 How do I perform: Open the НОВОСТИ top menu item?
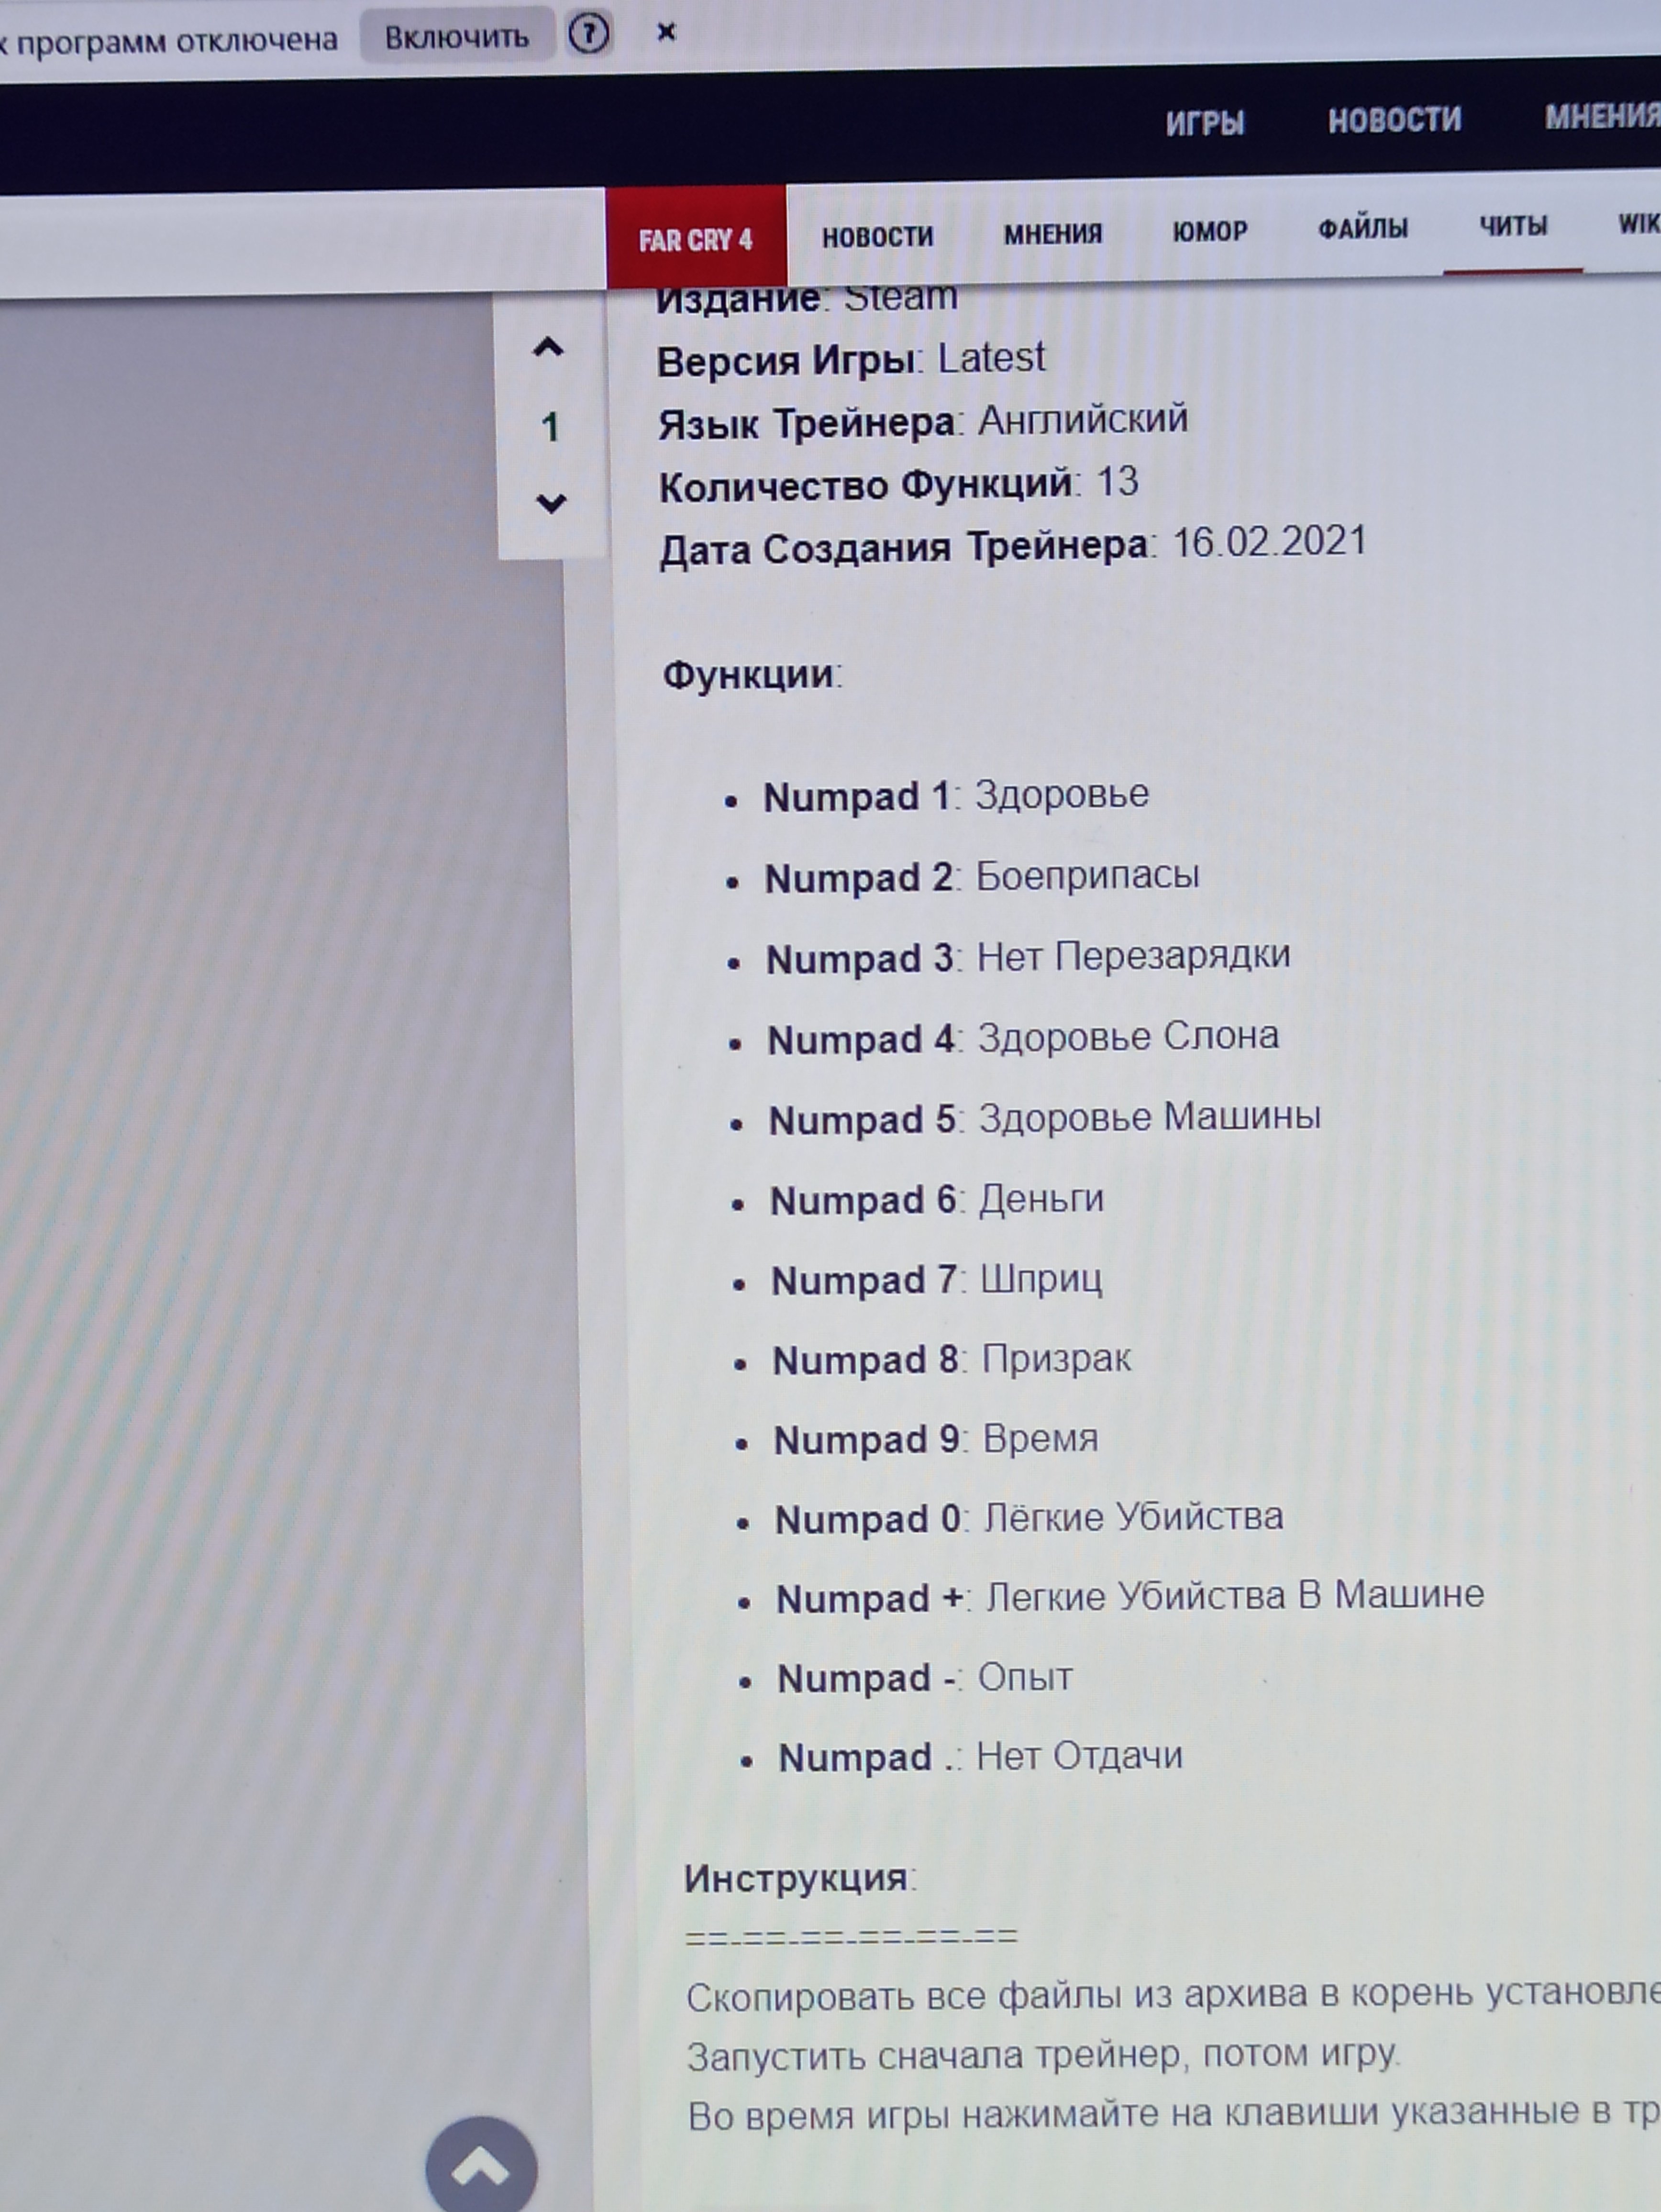click(x=1394, y=120)
